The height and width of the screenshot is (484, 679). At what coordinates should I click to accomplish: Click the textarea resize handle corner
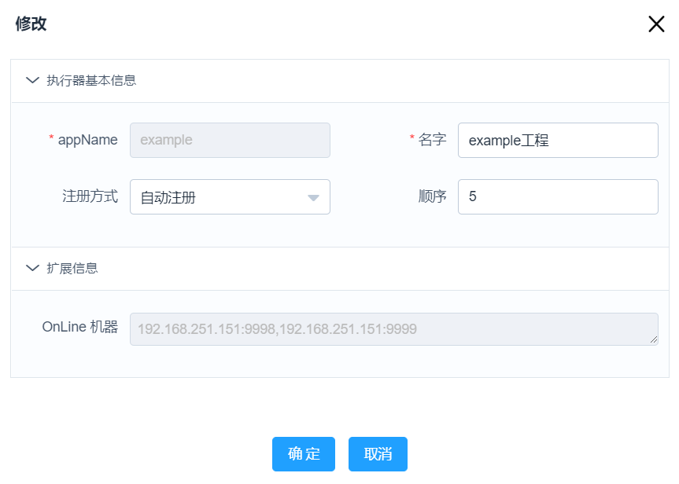click(655, 339)
